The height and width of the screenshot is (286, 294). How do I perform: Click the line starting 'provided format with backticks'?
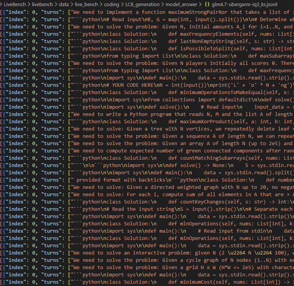(x=147, y=180)
